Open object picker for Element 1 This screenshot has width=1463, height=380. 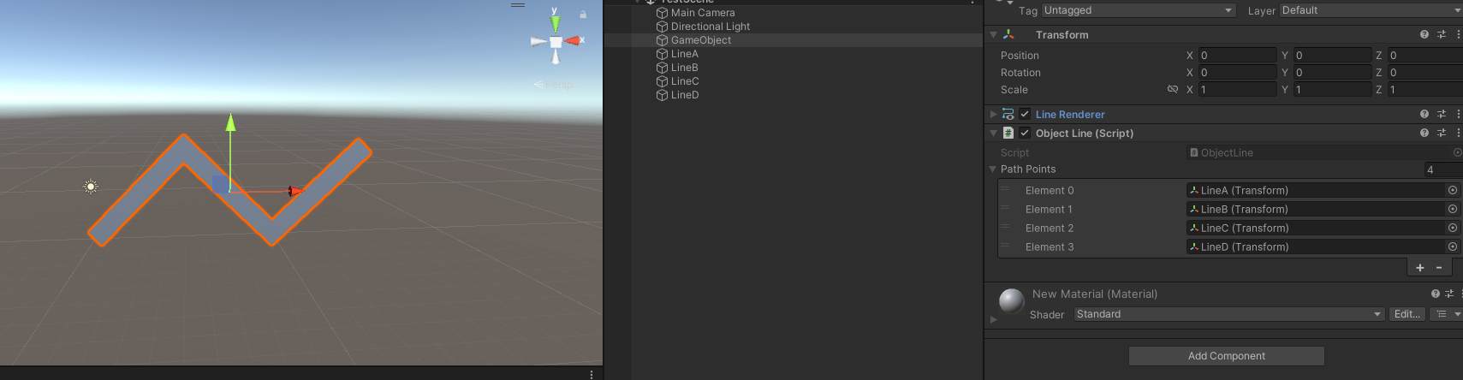[1453, 210]
